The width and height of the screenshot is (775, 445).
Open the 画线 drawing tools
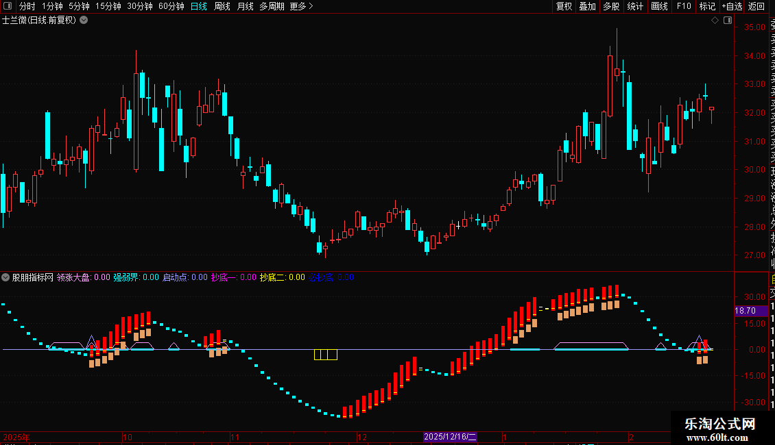tap(659, 6)
